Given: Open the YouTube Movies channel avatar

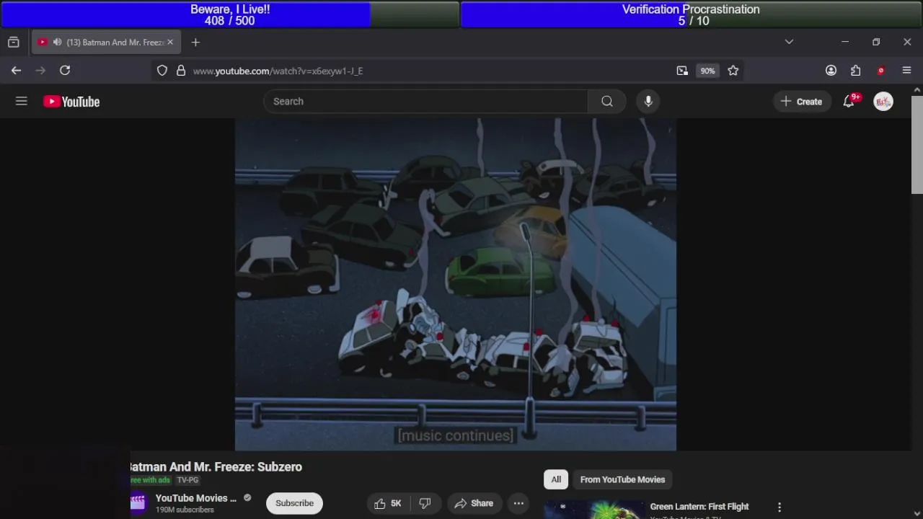Looking at the screenshot, I should (138, 502).
